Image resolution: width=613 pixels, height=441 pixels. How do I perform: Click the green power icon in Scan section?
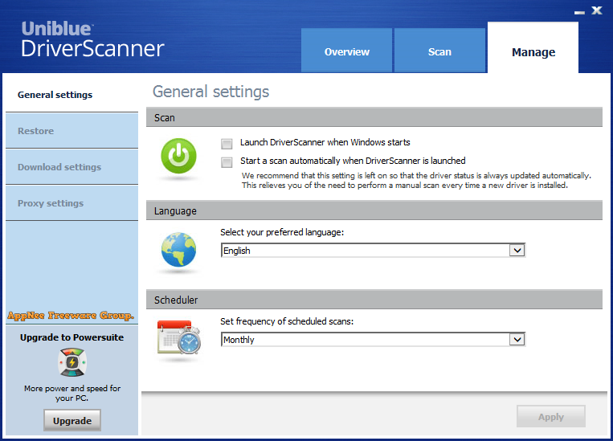[178, 156]
